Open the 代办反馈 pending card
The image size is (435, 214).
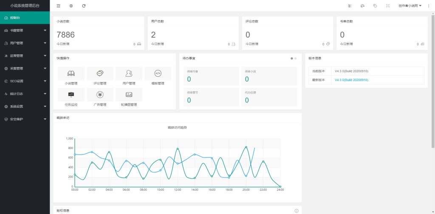click(x=269, y=97)
